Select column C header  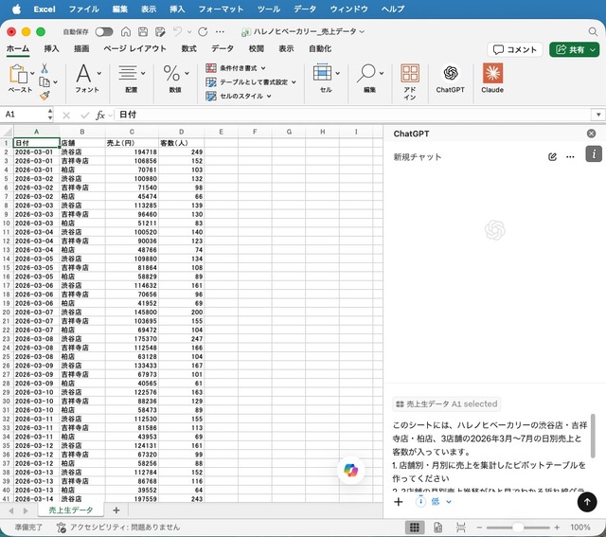(x=132, y=132)
